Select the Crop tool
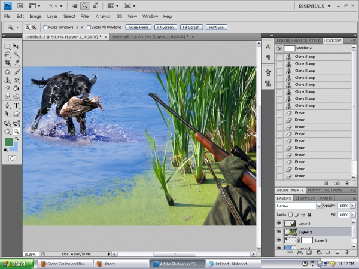 point(7,62)
